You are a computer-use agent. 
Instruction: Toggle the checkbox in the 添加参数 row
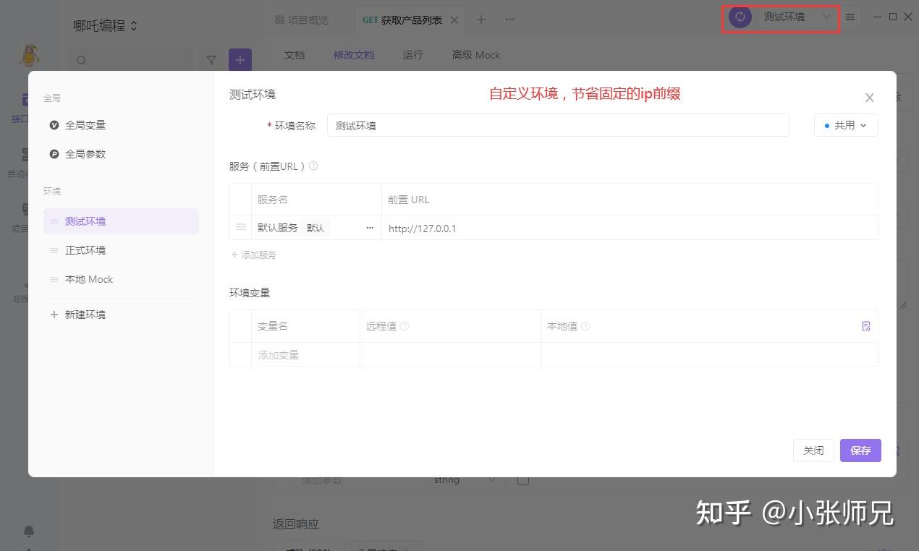[523, 480]
